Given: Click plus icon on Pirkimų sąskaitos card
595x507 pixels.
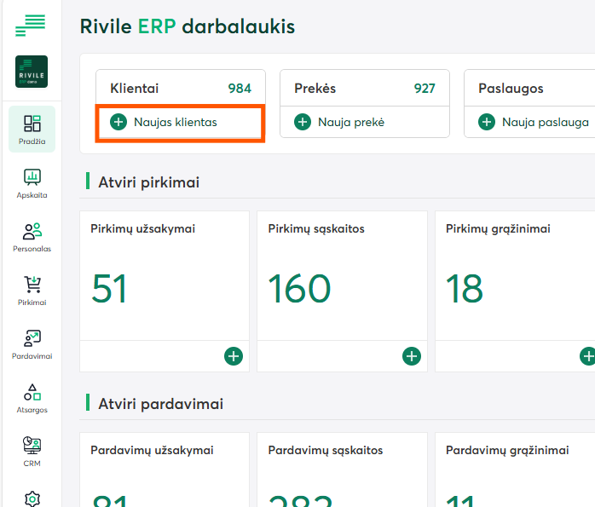Looking at the screenshot, I should [x=412, y=356].
